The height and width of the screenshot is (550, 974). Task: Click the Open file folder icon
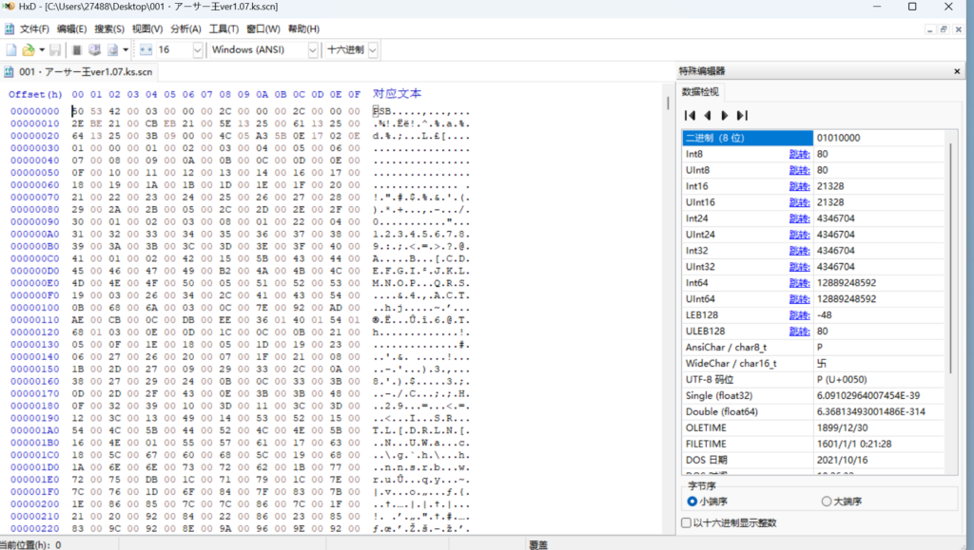(x=28, y=49)
